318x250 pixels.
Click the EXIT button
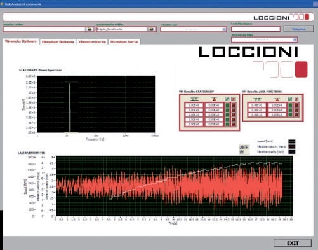coord(293,243)
